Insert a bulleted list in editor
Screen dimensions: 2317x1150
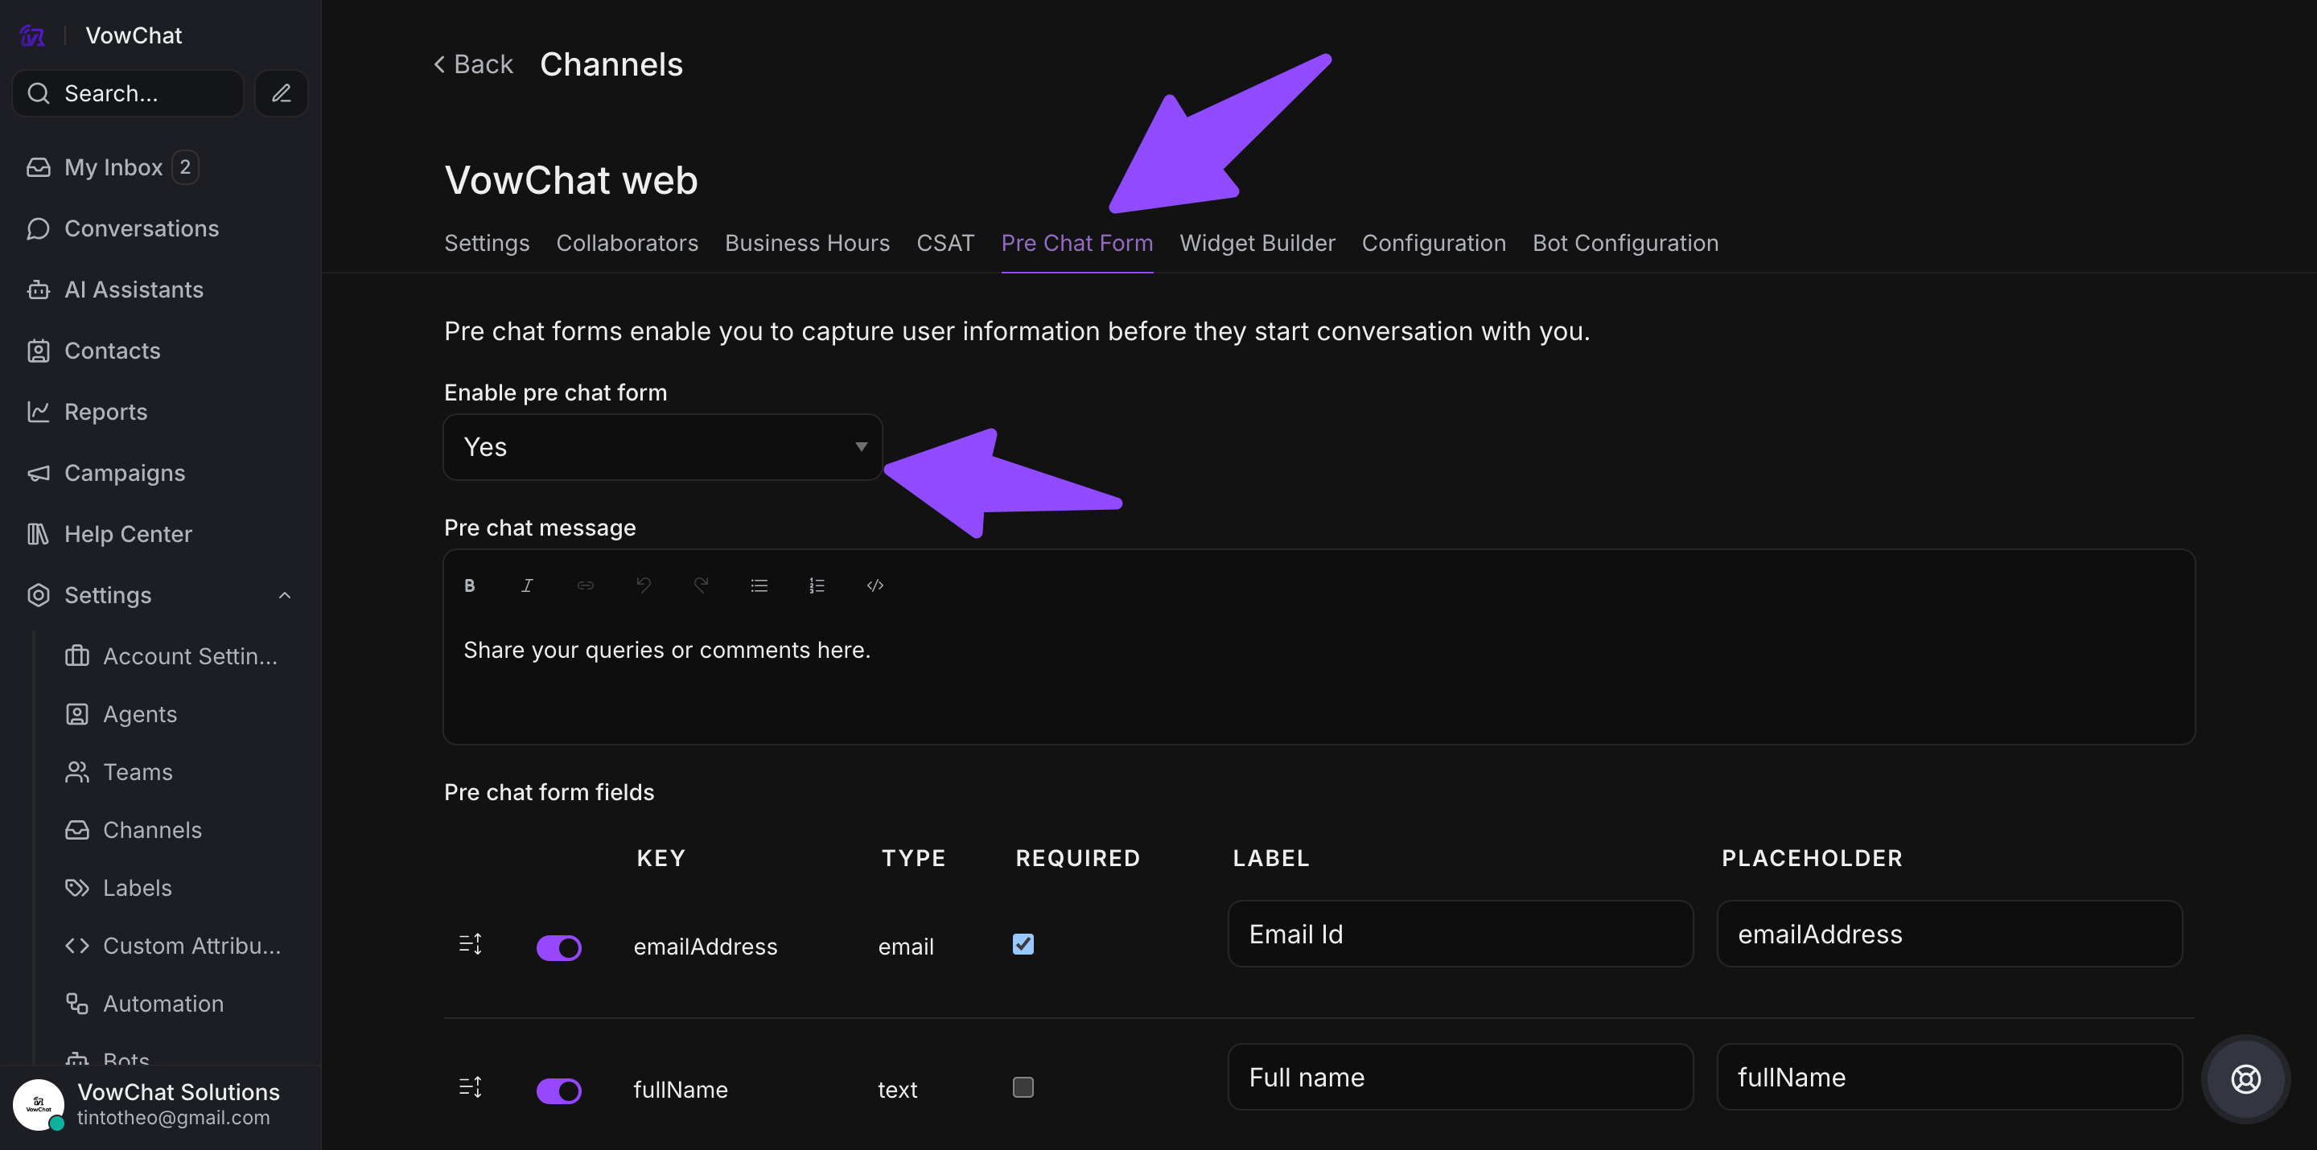(759, 585)
